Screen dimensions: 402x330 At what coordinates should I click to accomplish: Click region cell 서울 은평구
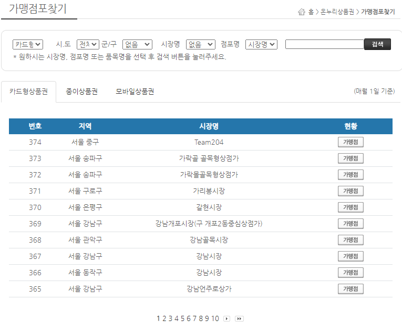pos(85,207)
